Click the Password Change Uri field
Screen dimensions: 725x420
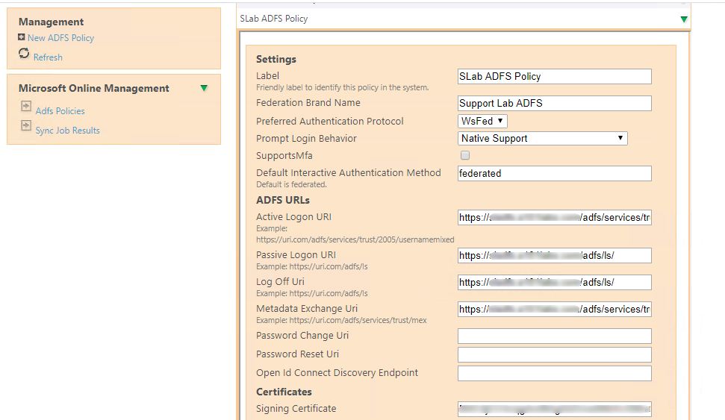[x=554, y=336]
